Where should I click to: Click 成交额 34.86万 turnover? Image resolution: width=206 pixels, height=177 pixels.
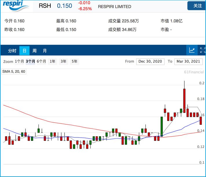[x=122, y=29]
